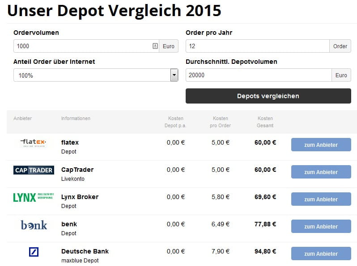Open the Anteil Order über Internet dropdown
Image resolution: width=357 pixels, height=266 pixels.
(96, 75)
